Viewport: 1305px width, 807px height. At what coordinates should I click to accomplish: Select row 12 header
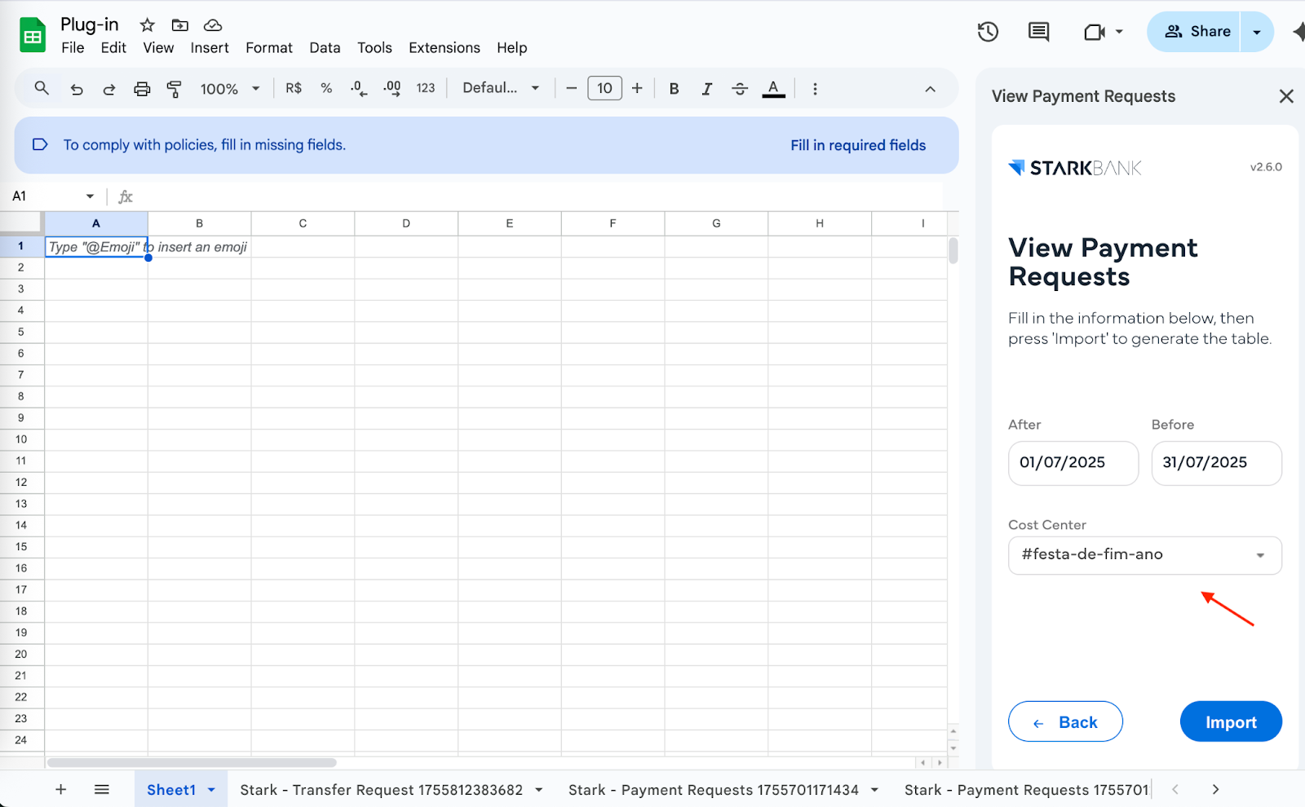(x=21, y=483)
